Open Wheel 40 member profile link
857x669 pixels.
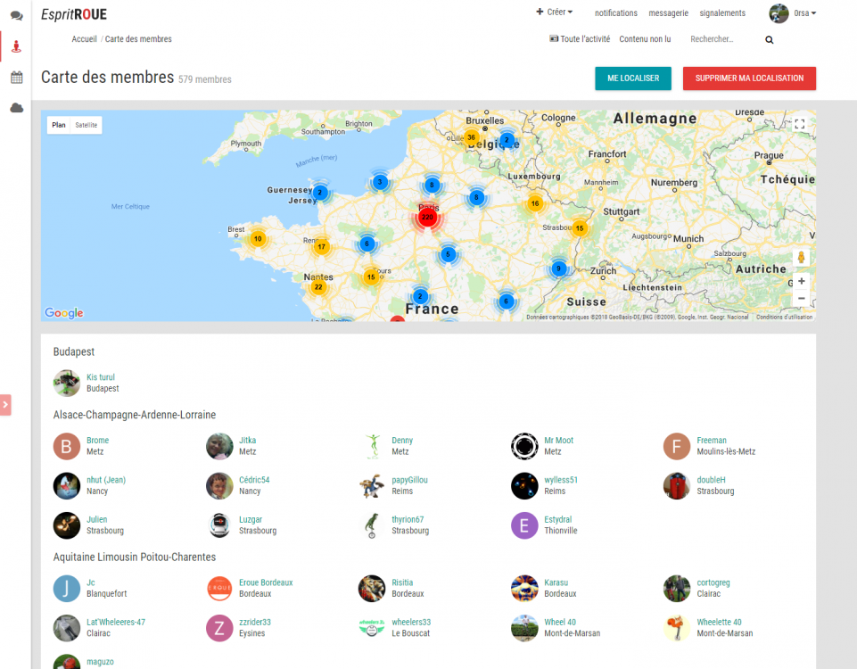click(560, 622)
